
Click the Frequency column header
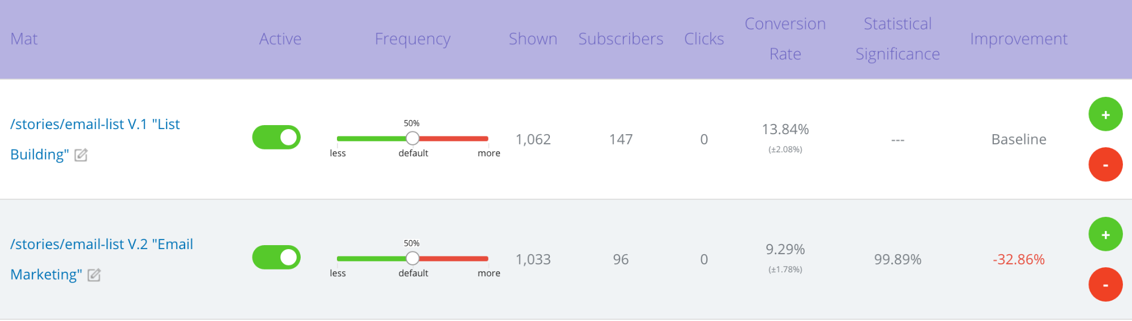412,39
